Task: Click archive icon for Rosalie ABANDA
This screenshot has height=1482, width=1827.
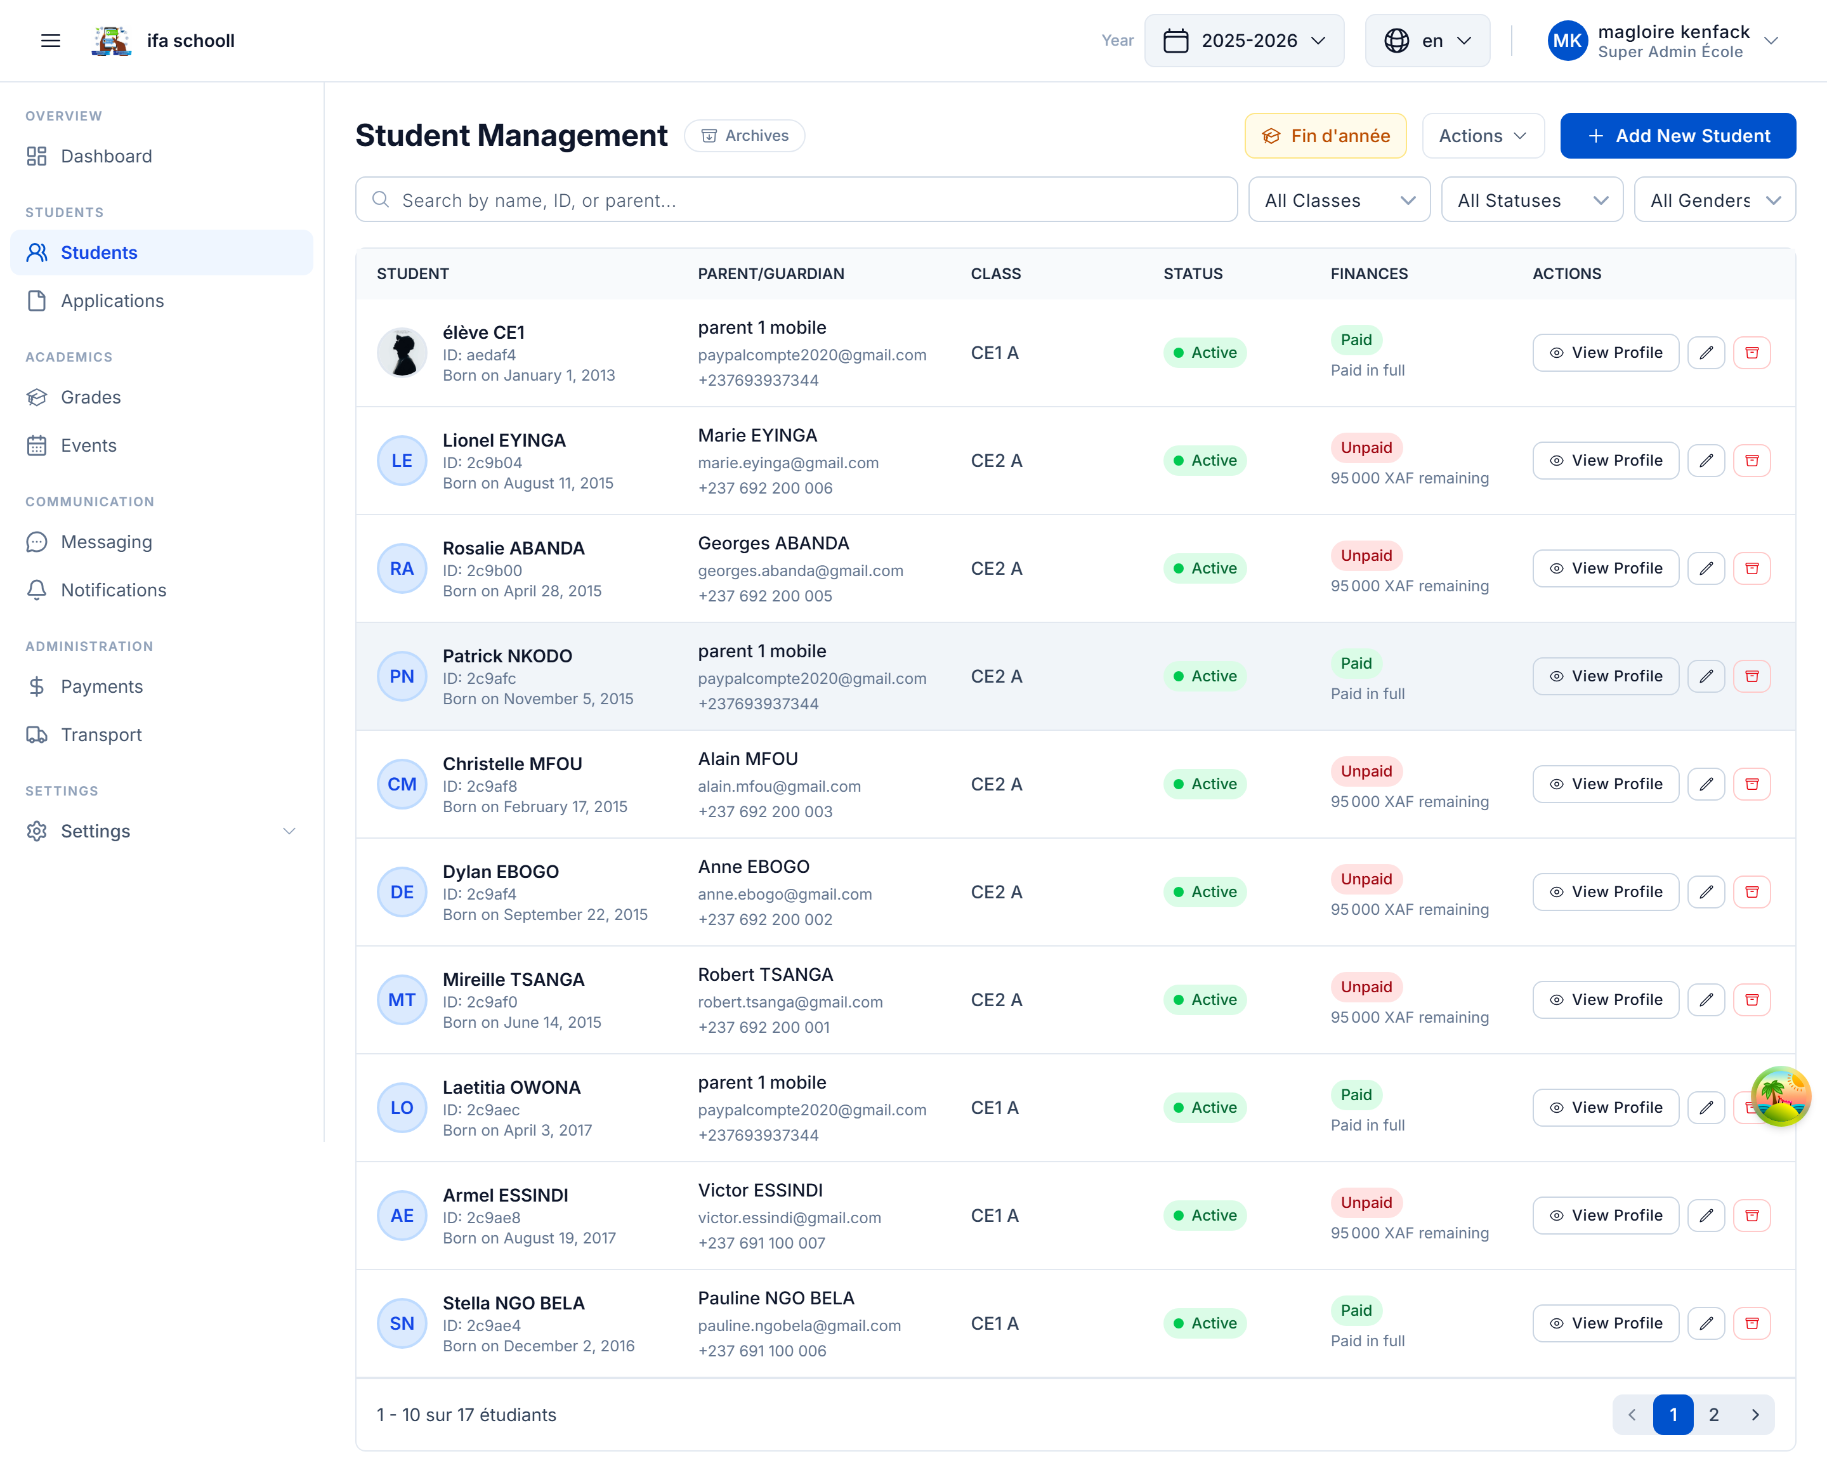Action: point(1751,568)
